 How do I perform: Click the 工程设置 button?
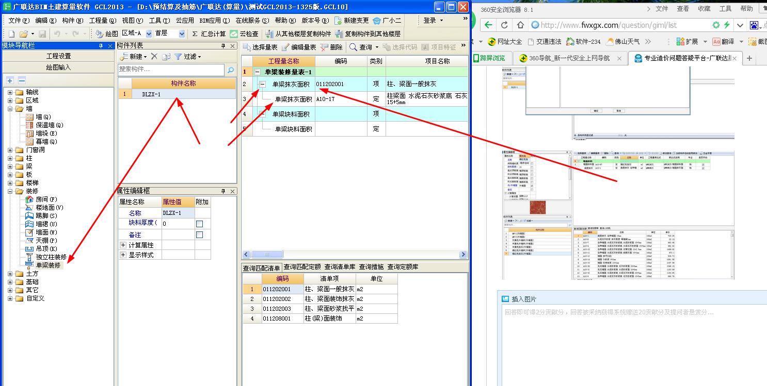[58, 56]
